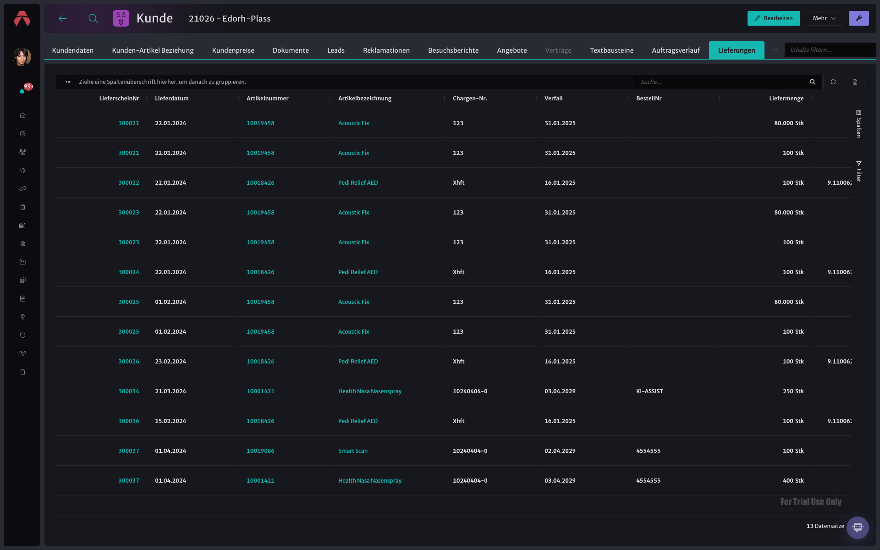Open the notifications bell with 99+ badge

tap(22, 91)
